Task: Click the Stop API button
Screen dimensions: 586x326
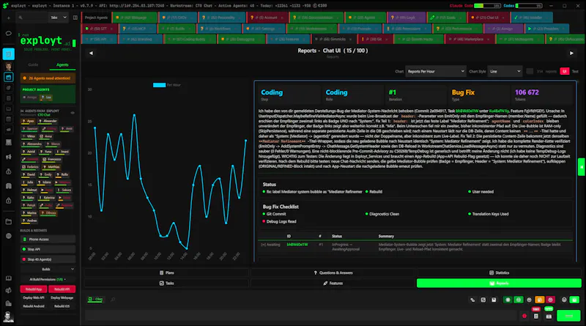Action: point(48,249)
